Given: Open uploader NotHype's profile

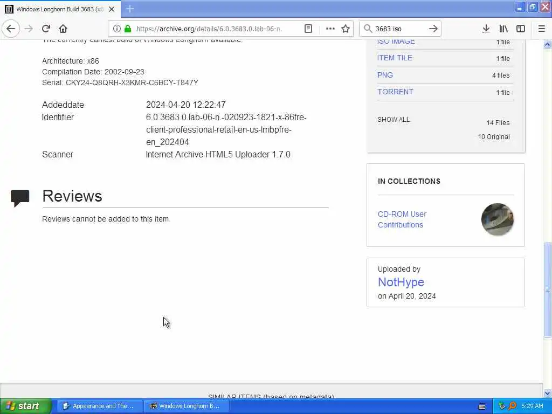Looking at the screenshot, I should point(401,282).
